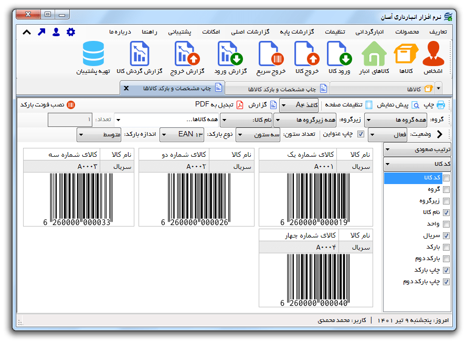This screenshot has width=466, height=344.
Task: Click the blue user profile icon
Action: pyautogui.click(x=56, y=32)
